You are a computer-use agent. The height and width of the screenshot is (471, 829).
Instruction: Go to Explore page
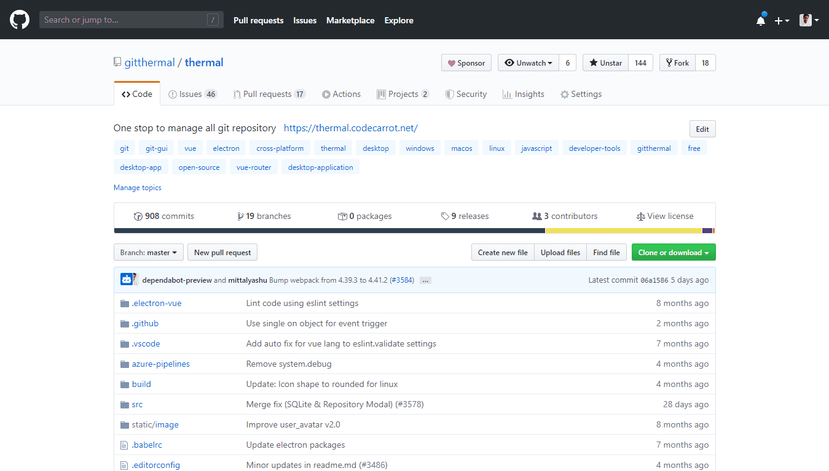tap(399, 20)
